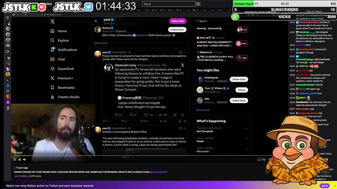Image resolution: width=337 pixels, height=189 pixels.
Task: Reload page in streamed browser toolbar
Action: (x=26, y=14)
